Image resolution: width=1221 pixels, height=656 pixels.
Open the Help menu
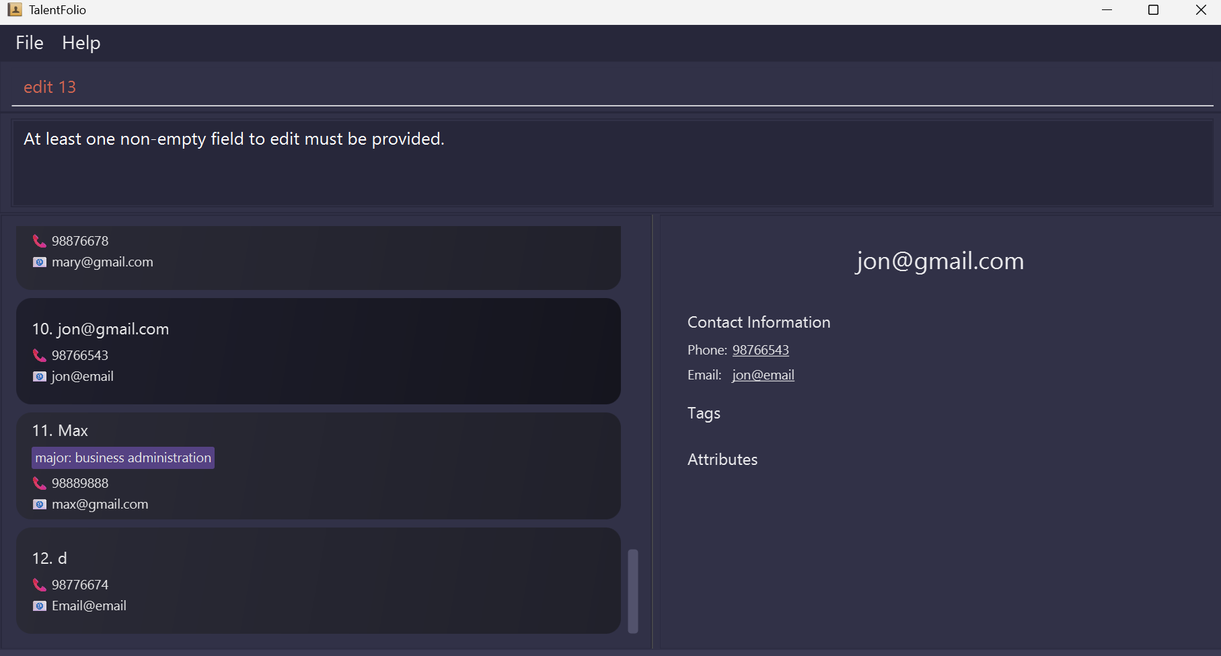(x=81, y=43)
